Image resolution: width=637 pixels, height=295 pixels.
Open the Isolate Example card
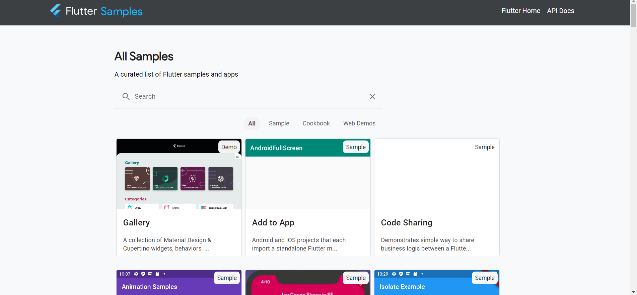click(x=437, y=283)
